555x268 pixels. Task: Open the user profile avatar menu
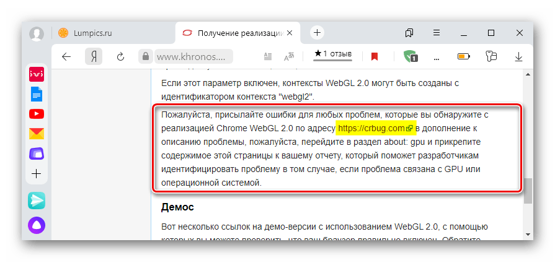point(37,33)
